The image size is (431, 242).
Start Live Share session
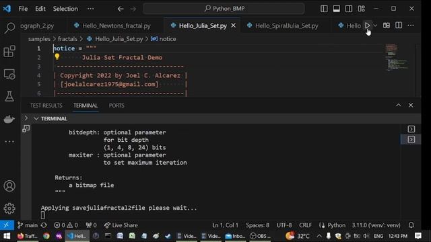(121, 225)
